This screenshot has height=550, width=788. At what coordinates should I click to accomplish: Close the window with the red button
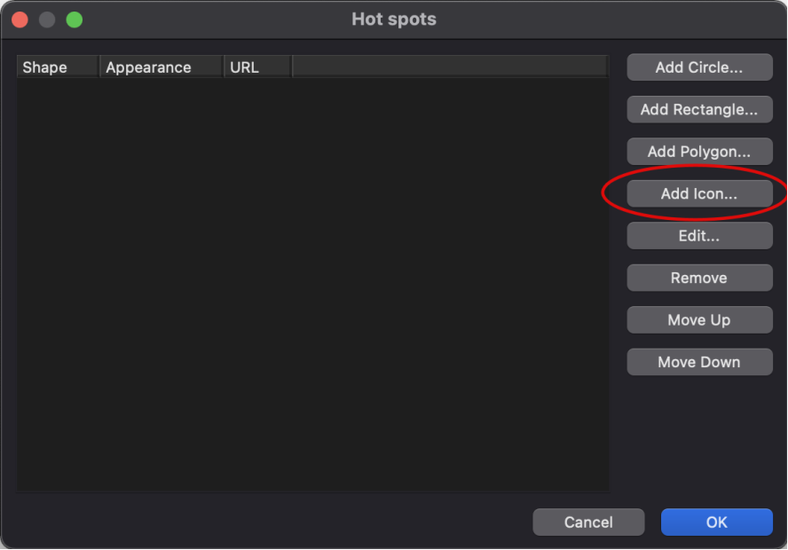(20, 20)
